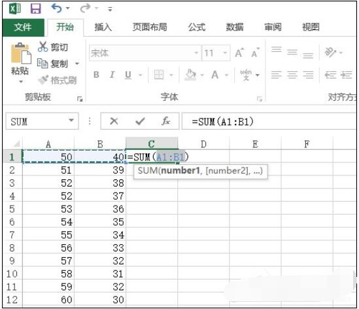Viewport: 359px width, 309px height.
Task: Toggle Bold formatting
Action: (x=96, y=75)
